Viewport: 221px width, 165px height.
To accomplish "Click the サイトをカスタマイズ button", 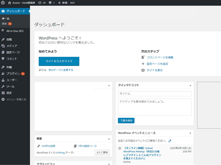I will [59, 61].
